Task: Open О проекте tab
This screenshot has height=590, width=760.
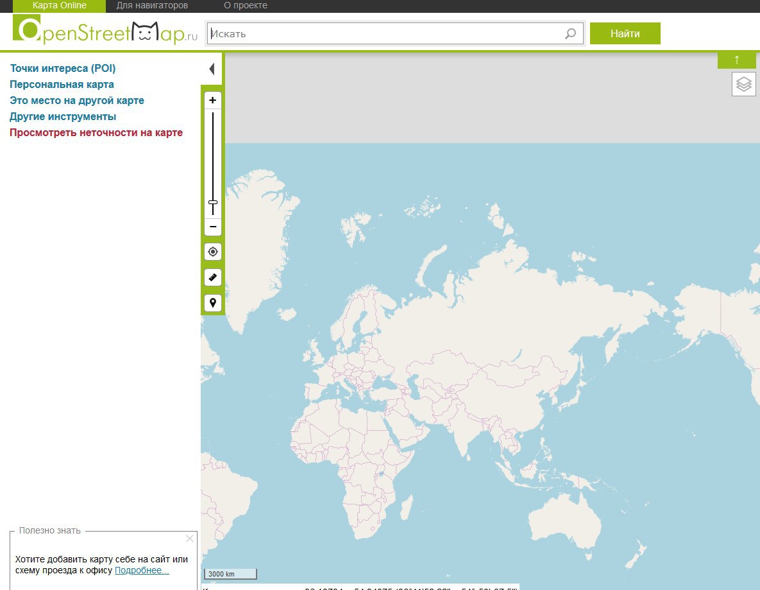Action: coord(246,5)
